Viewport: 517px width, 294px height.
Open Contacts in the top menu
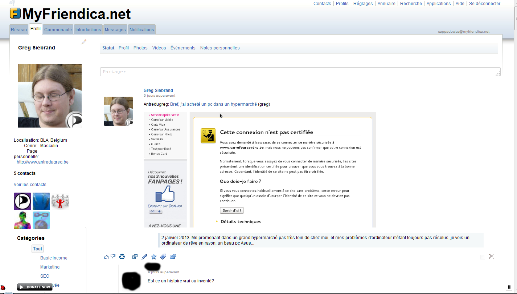322,4
